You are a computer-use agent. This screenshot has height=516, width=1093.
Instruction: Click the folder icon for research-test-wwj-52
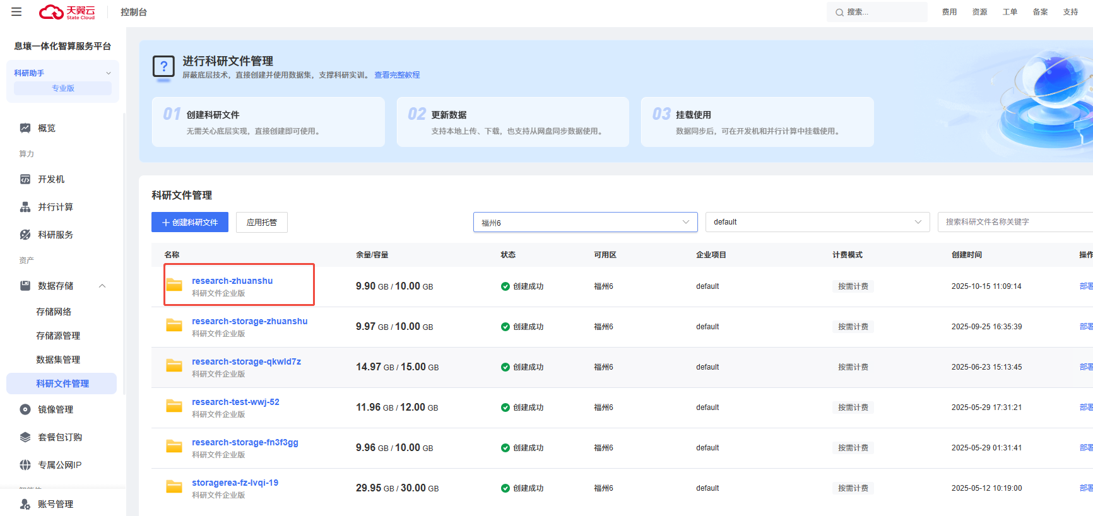[x=174, y=406]
